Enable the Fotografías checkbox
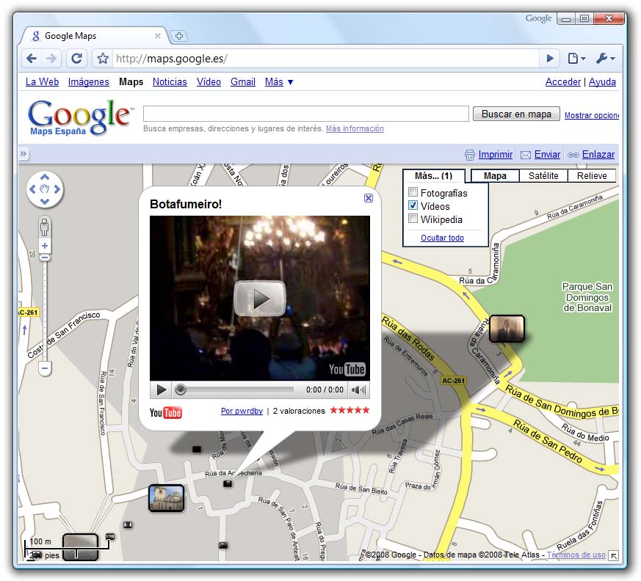This screenshot has height=581, width=641. [x=413, y=192]
